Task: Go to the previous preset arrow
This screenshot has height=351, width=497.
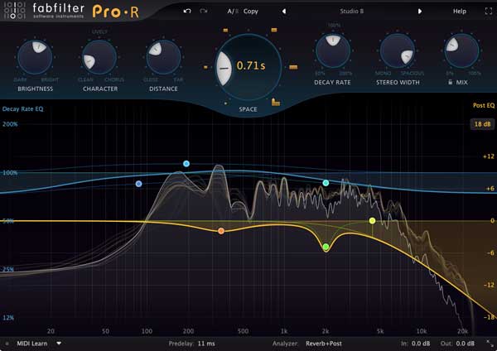Action: [284, 12]
